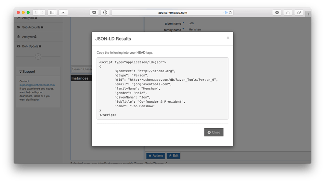This screenshot has height=183, width=325.
Task: Click the Analyzer bug icon
Action: (x=19, y=37)
